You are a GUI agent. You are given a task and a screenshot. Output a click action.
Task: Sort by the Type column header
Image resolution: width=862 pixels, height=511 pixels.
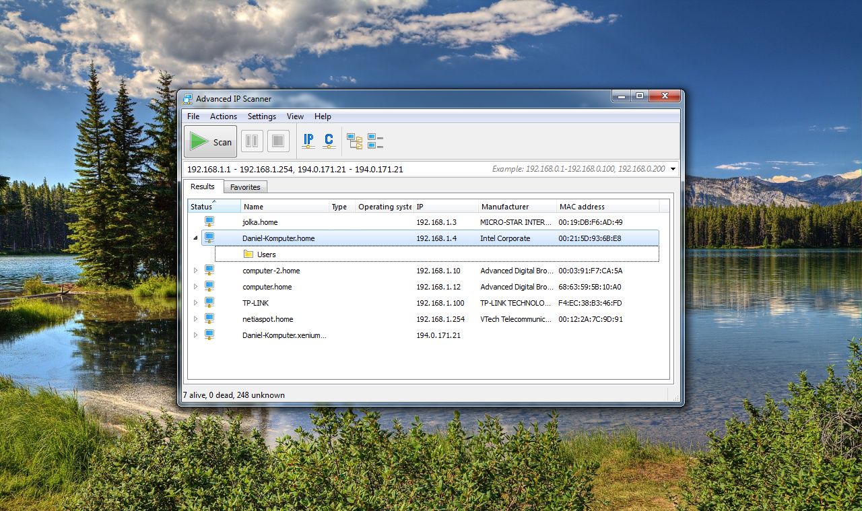click(x=342, y=207)
